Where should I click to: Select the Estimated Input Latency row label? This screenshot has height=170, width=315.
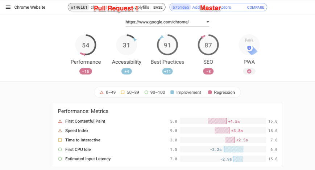coord(88,159)
